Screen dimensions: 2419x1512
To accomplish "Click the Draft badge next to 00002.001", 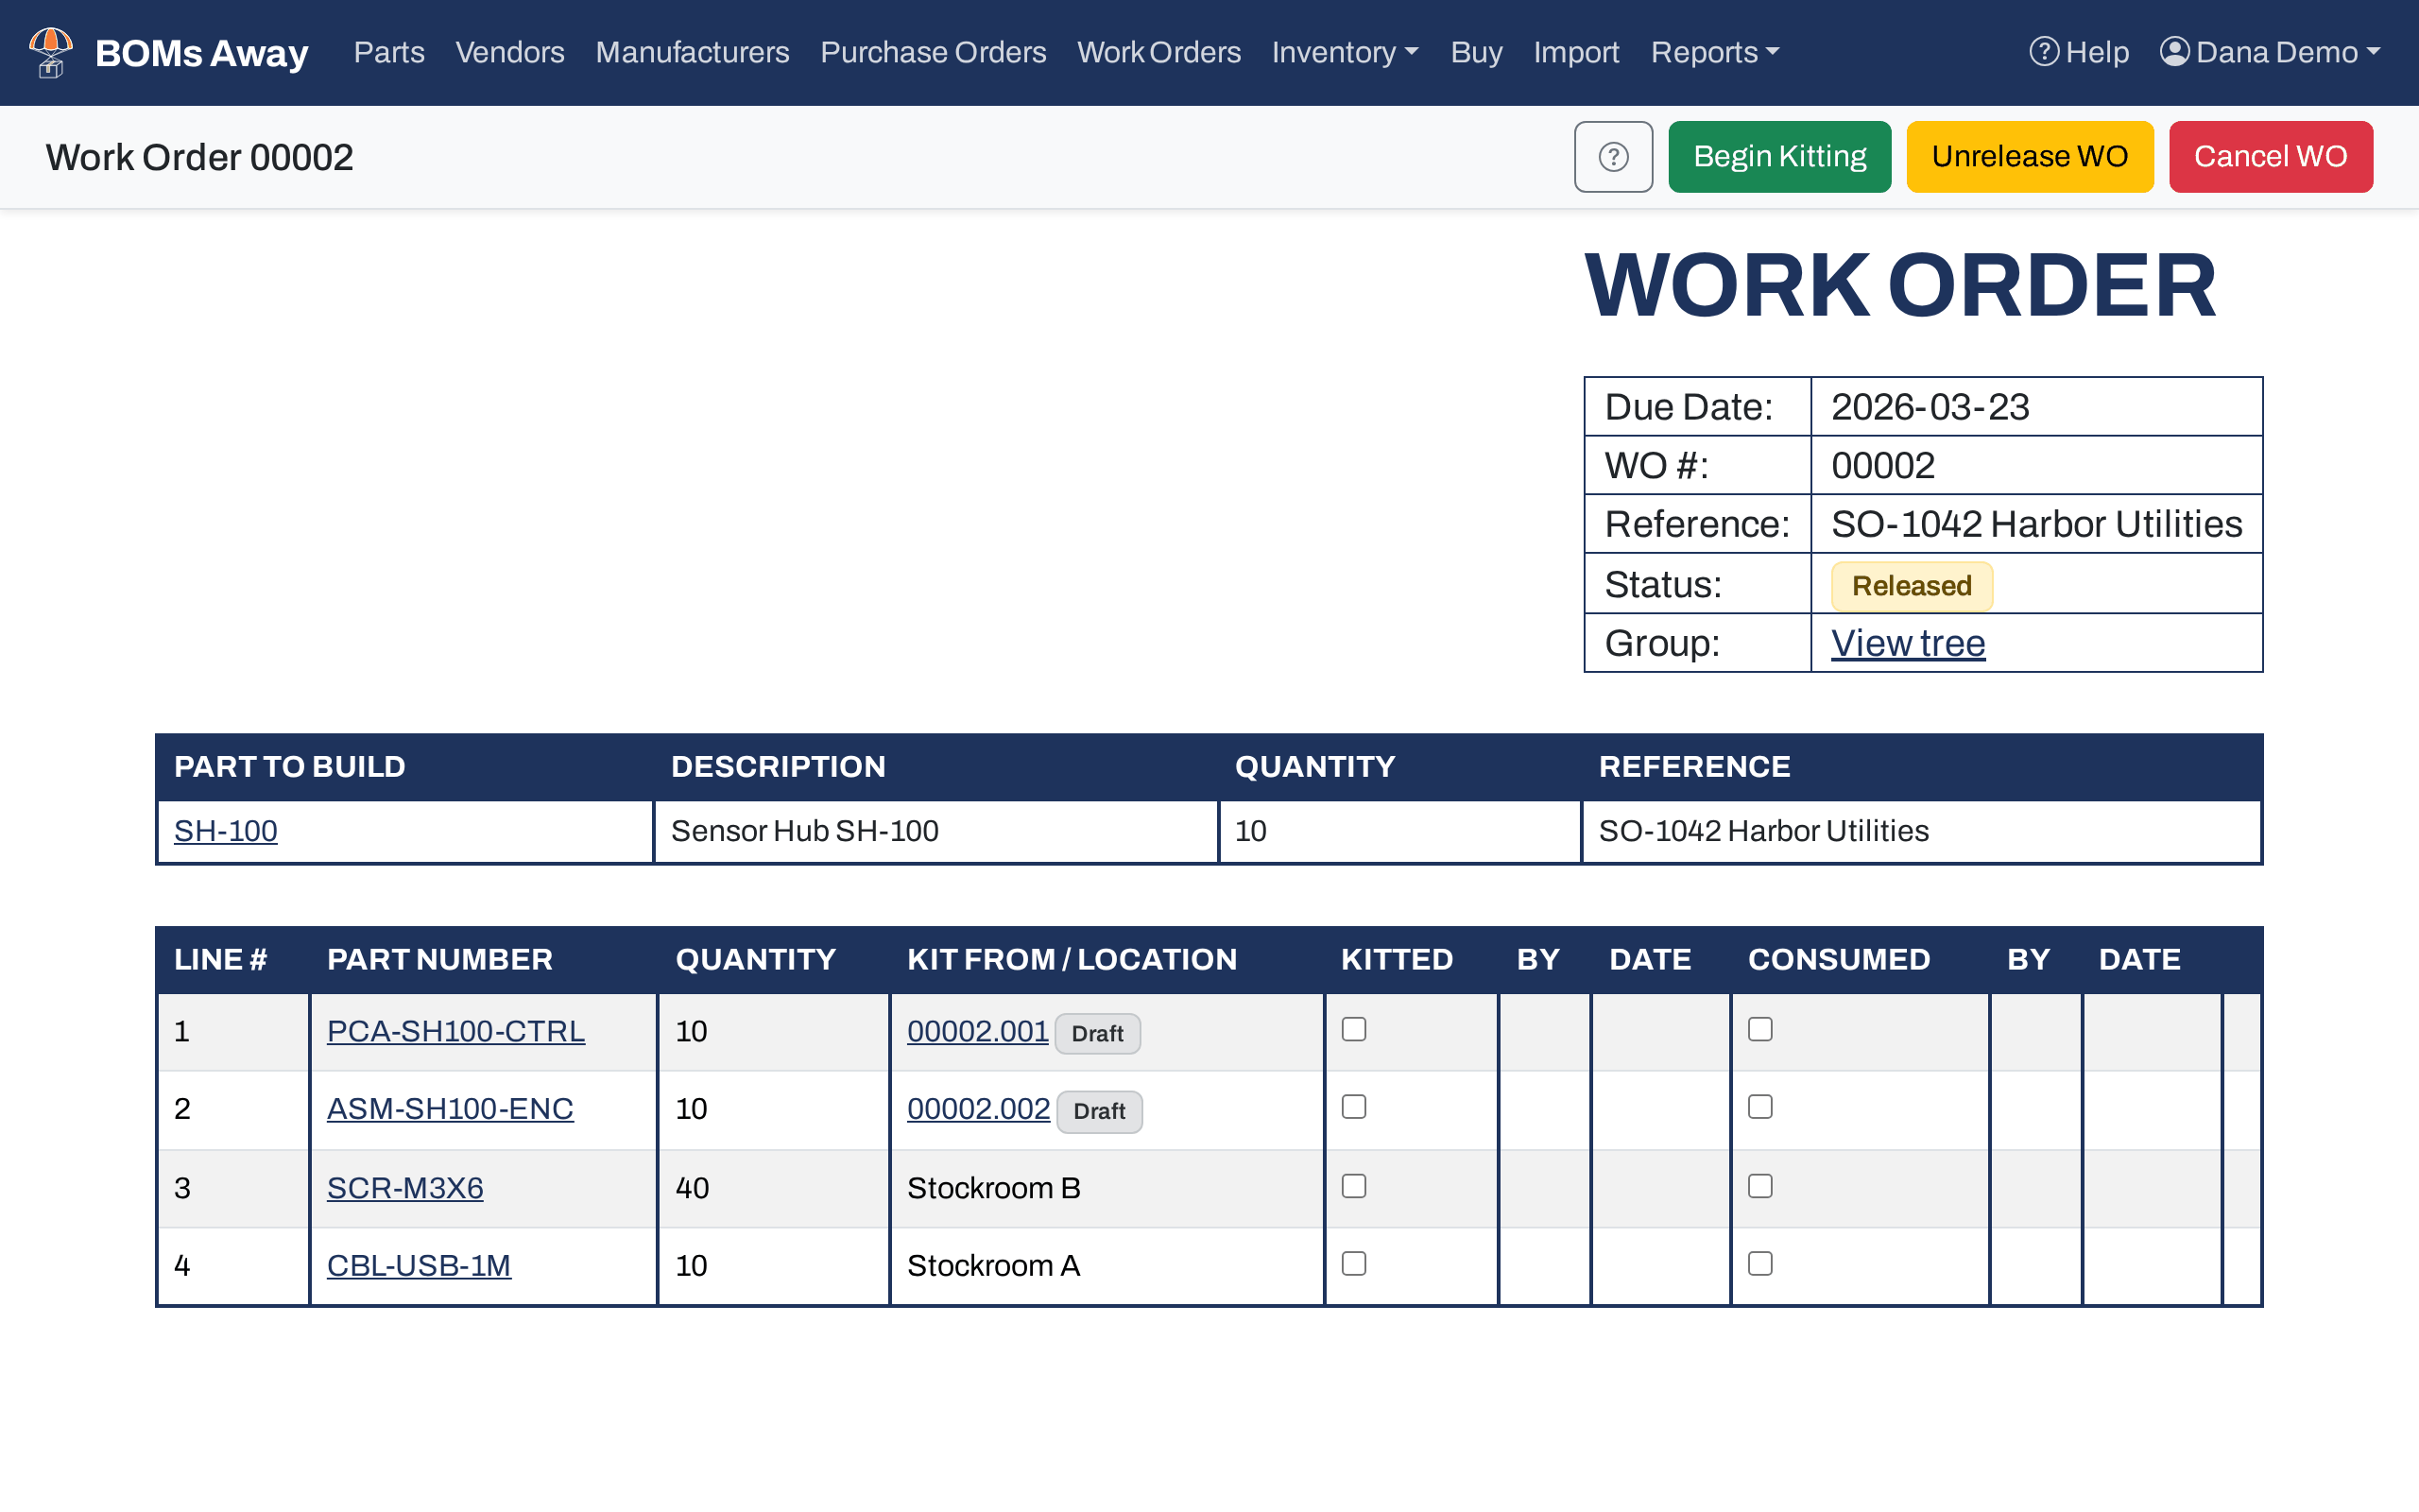I will click(1098, 1034).
